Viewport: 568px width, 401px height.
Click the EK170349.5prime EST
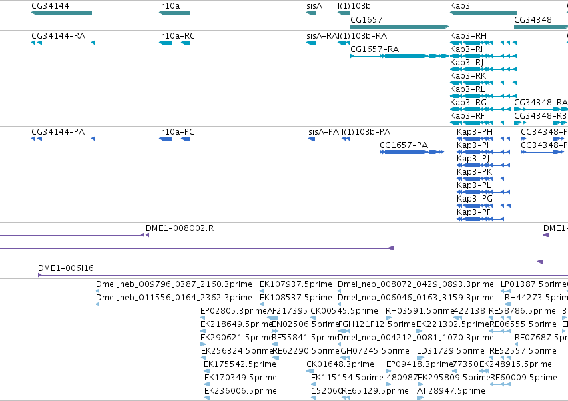click(x=240, y=378)
